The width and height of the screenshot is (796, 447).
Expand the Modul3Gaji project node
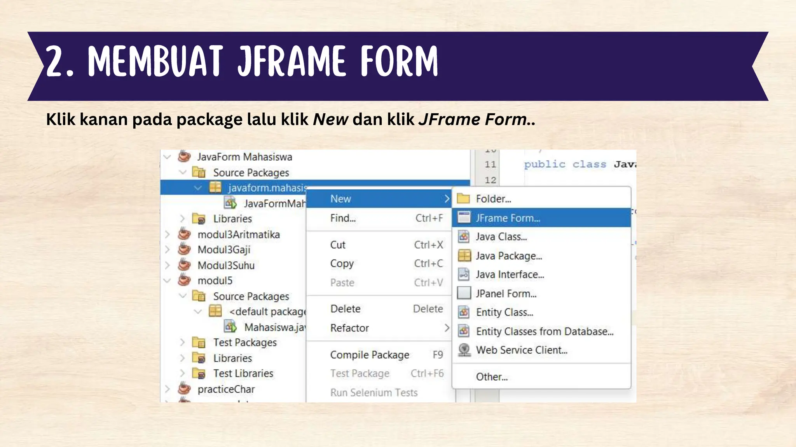point(167,249)
